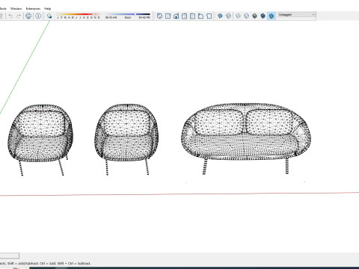This screenshot has width=359, height=269.
Task: Select the two-seat sofa model
Action: point(246,138)
